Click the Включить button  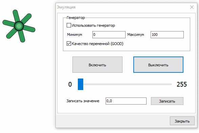[x=97, y=65]
